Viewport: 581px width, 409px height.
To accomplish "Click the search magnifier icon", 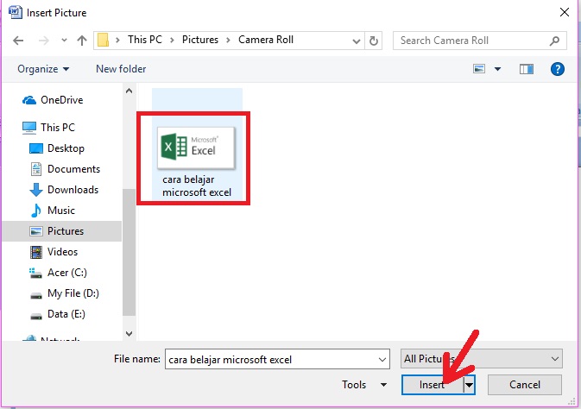I will pyautogui.click(x=555, y=41).
